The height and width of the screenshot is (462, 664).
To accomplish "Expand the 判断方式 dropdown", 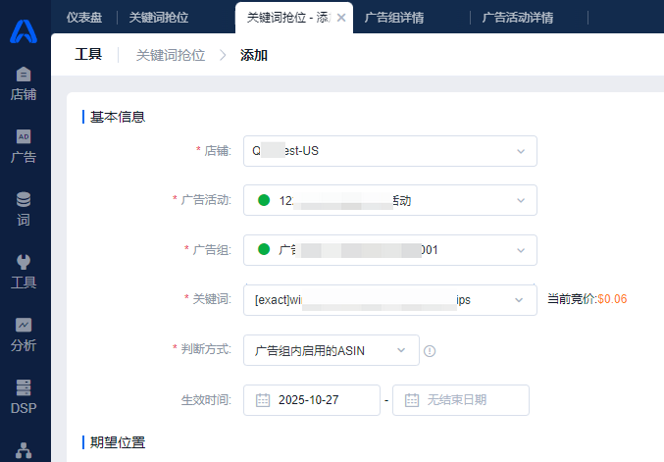I will click(401, 350).
